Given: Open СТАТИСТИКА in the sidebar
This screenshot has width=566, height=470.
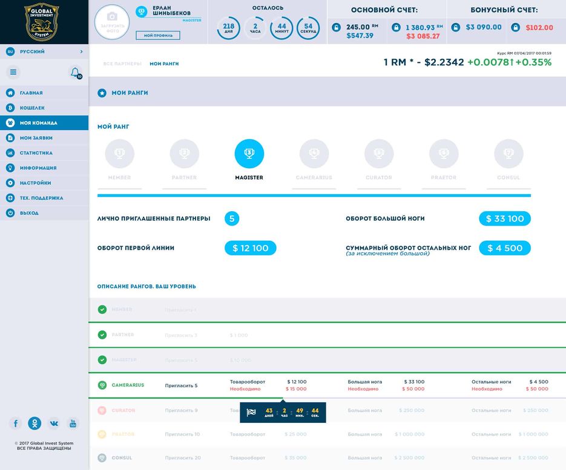Looking at the screenshot, I should [44, 153].
